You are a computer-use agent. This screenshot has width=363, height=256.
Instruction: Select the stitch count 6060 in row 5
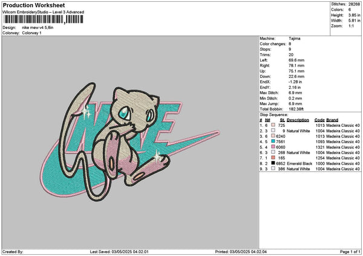point(280,147)
